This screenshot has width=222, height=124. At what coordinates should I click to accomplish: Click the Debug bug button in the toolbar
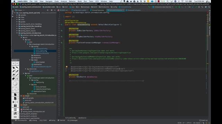click(x=179, y=7)
